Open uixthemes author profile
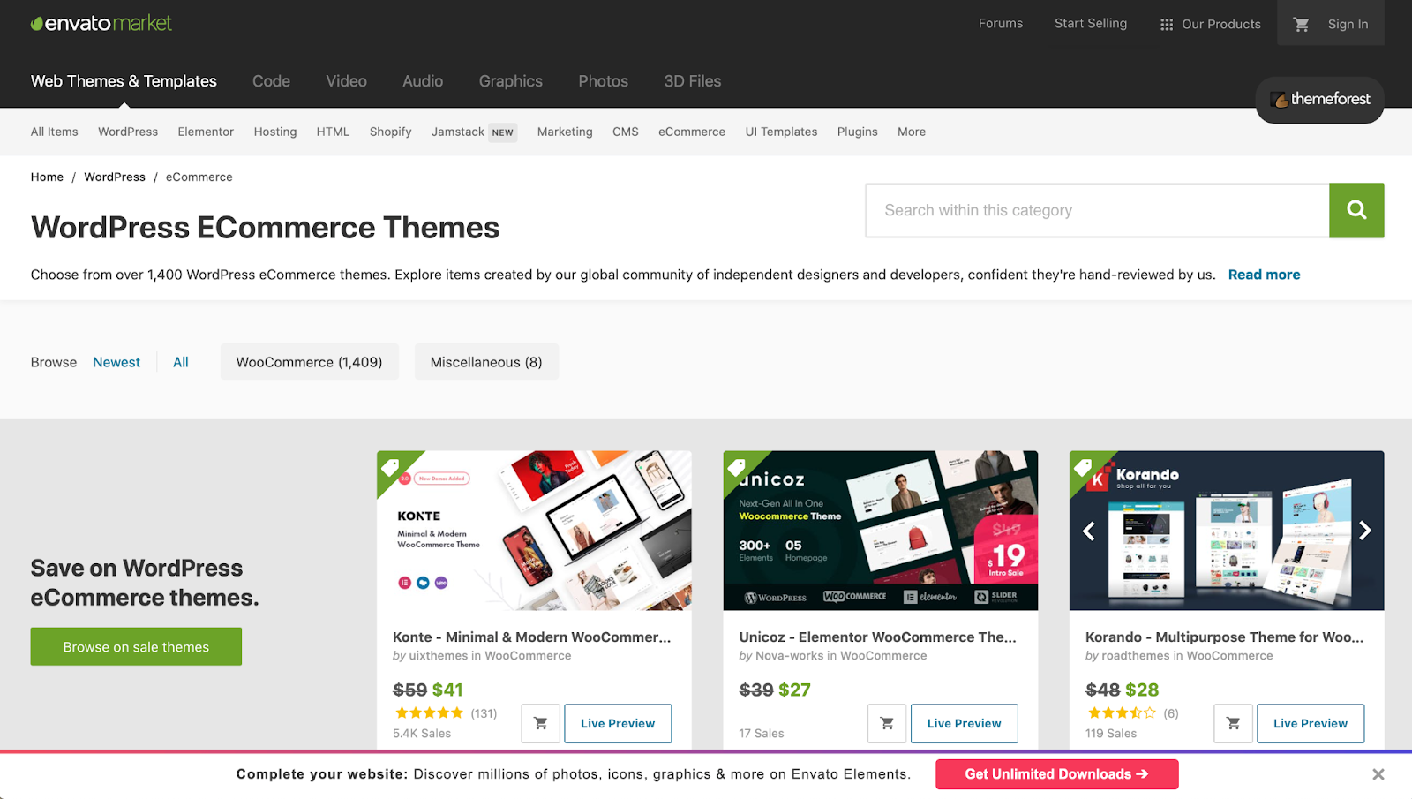The height and width of the screenshot is (799, 1412). (439, 656)
